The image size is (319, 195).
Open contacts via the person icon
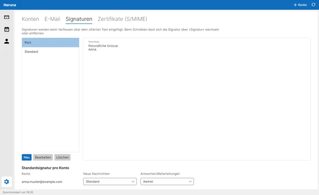(7, 41)
